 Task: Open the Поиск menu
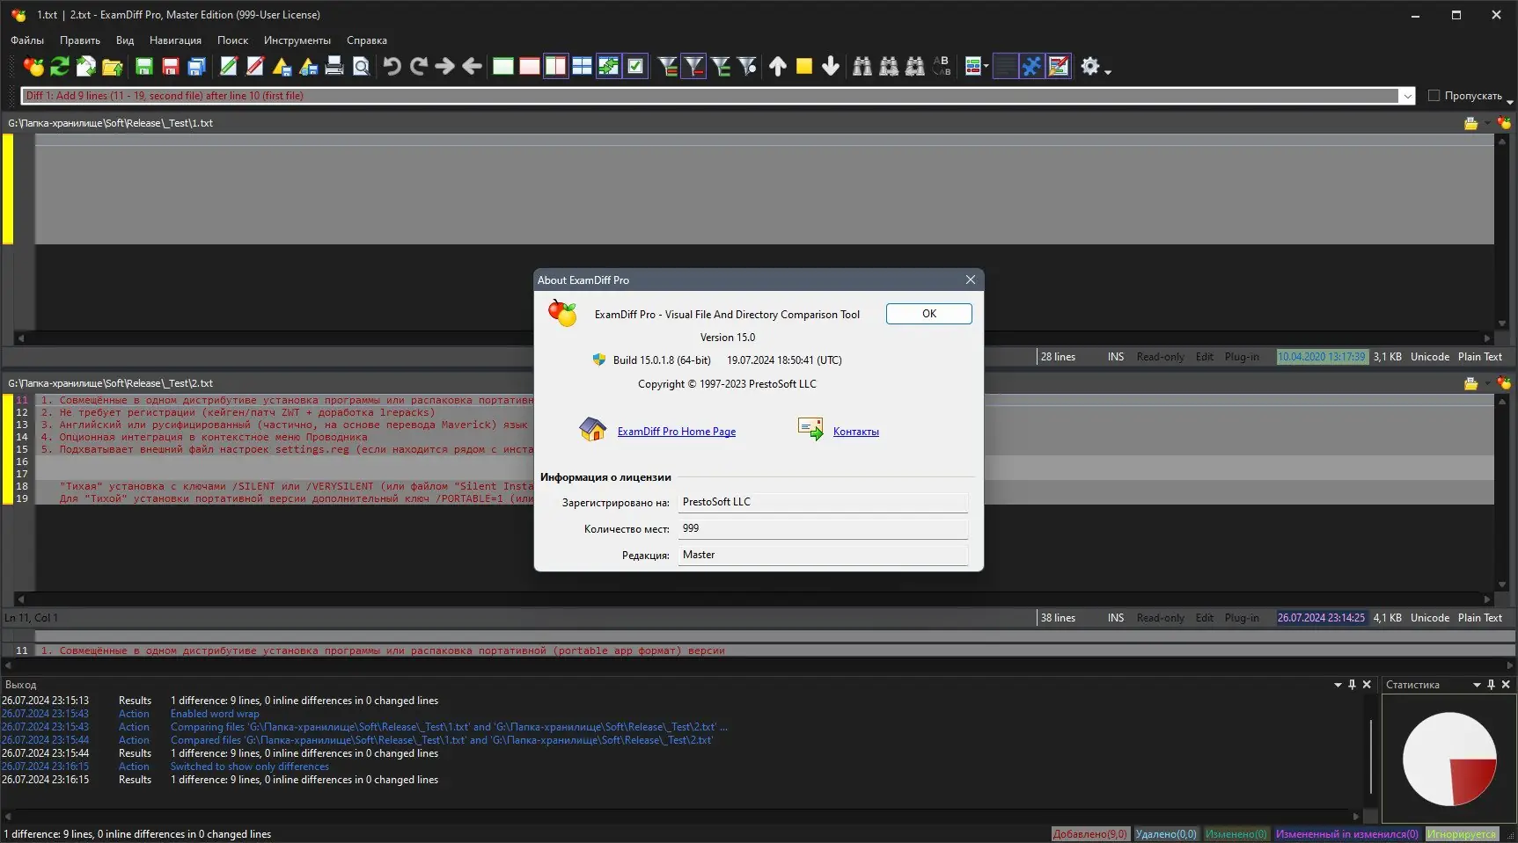[x=232, y=40]
